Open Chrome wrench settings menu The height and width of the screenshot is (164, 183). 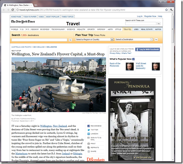[x=171, y=10]
